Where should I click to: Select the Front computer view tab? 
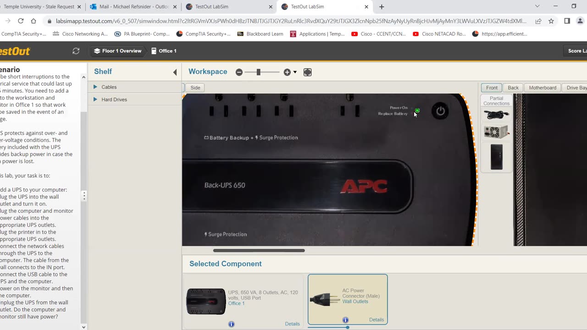click(492, 88)
